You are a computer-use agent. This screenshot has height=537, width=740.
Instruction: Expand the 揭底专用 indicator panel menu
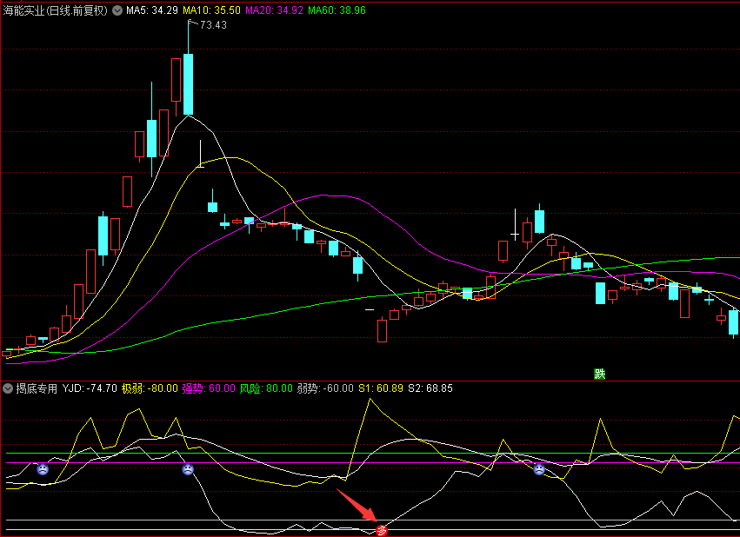point(8,388)
